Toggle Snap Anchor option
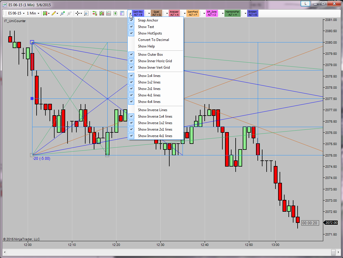This screenshot has height=258, width=343. tap(155, 20)
